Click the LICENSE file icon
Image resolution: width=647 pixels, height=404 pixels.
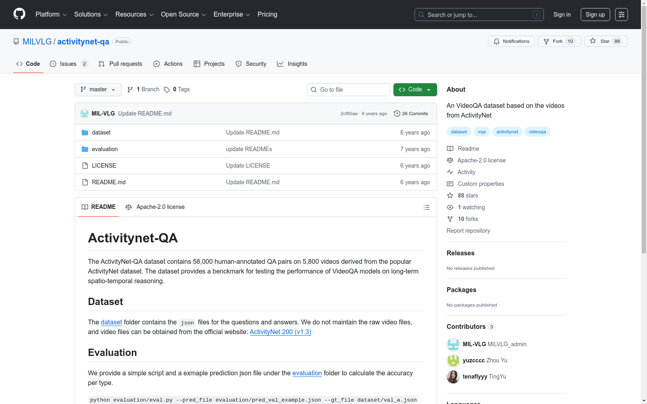(x=85, y=166)
